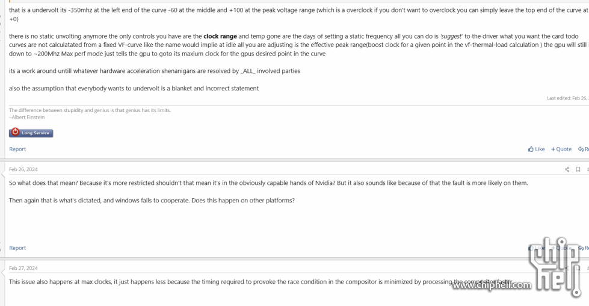Click the bold clock range text
589x306 pixels.
click(220, 37)
